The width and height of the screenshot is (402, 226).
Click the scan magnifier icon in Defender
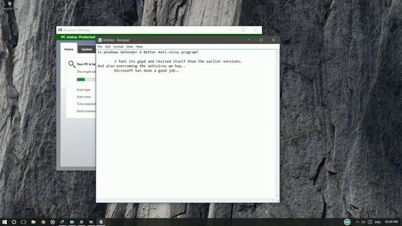[72, 64]
